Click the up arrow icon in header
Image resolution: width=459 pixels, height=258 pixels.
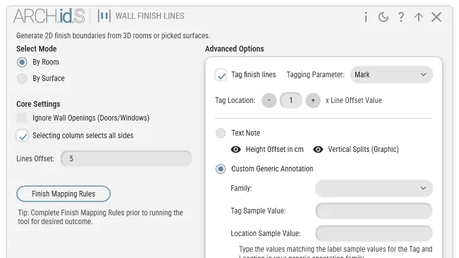tap(419, 17)
